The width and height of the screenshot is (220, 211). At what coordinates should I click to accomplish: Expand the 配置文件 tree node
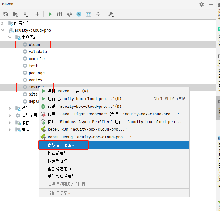pyautogui.click(x=3, y=23)
